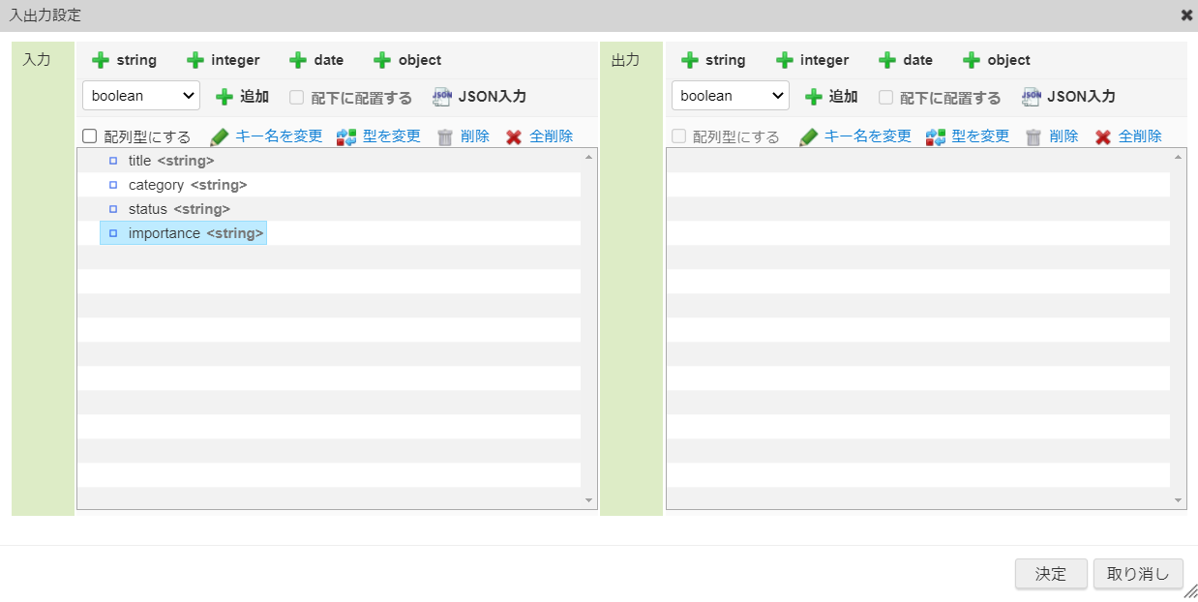1198x602 pixels.
Task: Click input list scrollbar up arrow
Action: (589, 157)
